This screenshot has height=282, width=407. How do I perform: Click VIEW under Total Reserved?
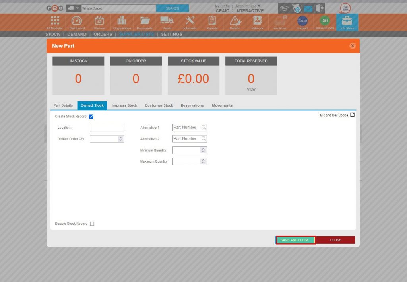[251, 89]
